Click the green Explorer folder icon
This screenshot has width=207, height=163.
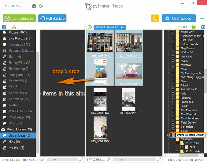pos(193,27)
